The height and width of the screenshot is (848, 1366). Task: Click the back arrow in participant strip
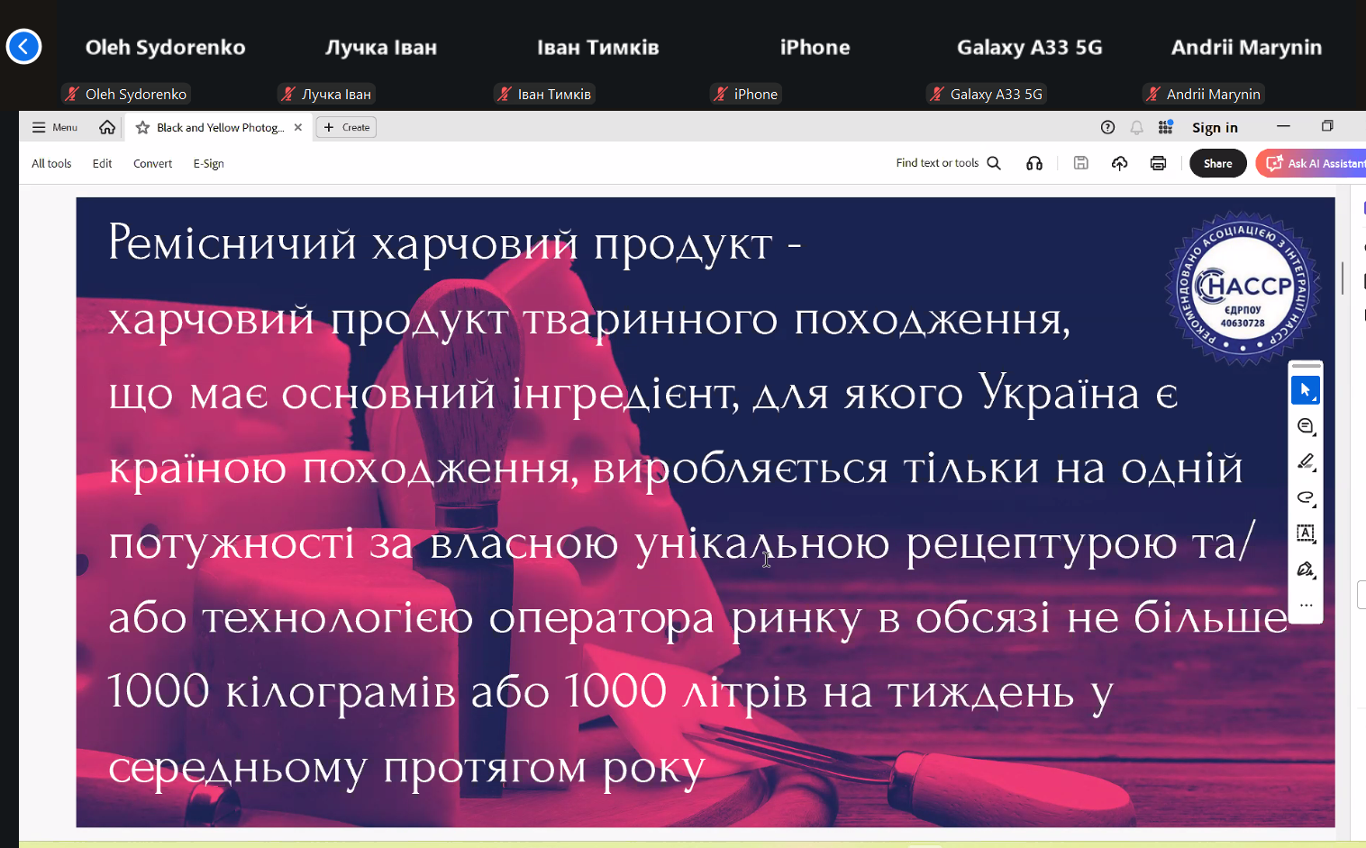pos(23,47)
